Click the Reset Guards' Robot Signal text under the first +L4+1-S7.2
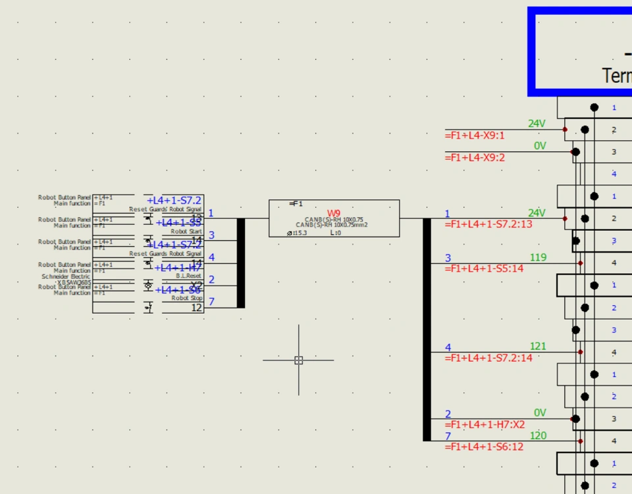 click(x=165, y=209)
